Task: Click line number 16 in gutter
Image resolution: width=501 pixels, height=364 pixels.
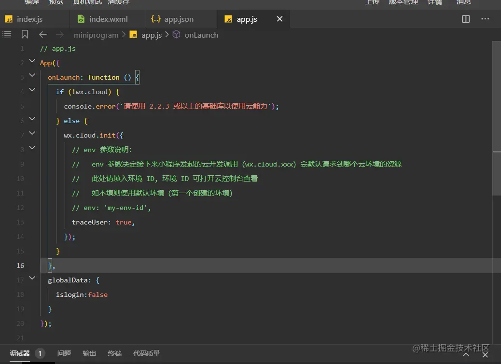Action: 20,266
